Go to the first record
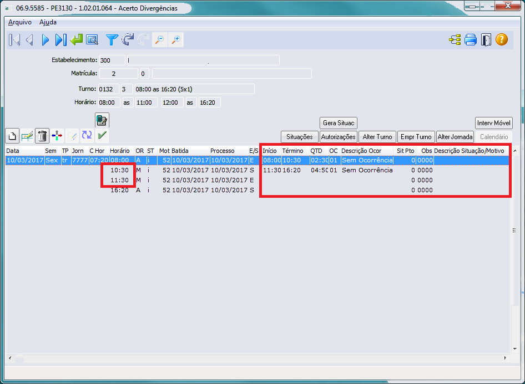This screenshot has width=525, height=384. (14, 40)
